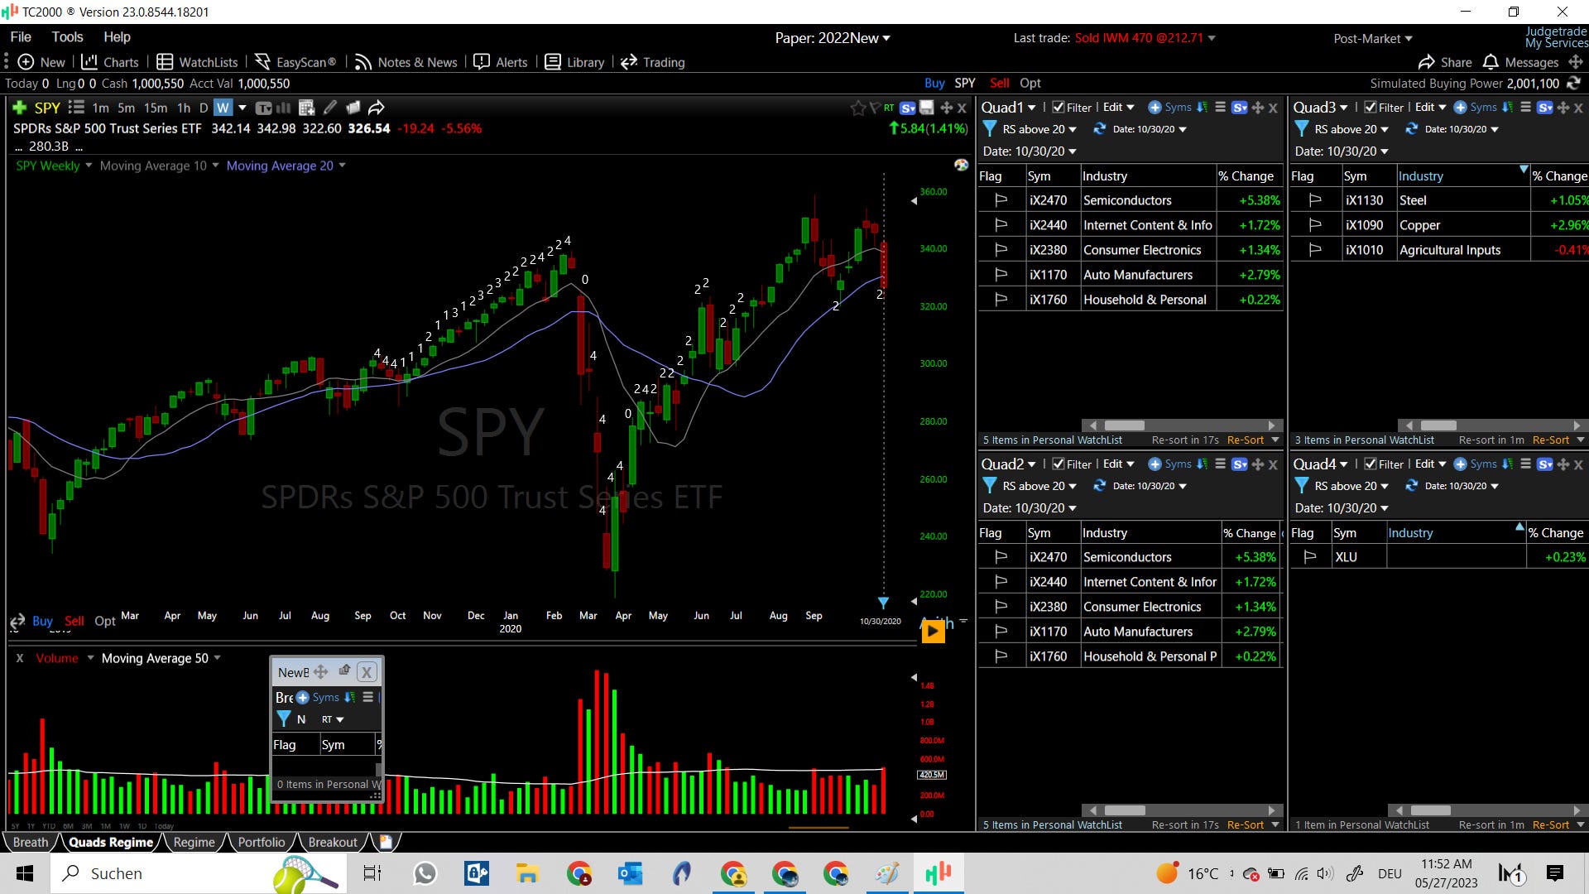This screenshot has height=894, width=1589.
Task: Expand the Quad2 RS above 20 dropdown
Action: pyautogui.click(x=1073, y=486)
